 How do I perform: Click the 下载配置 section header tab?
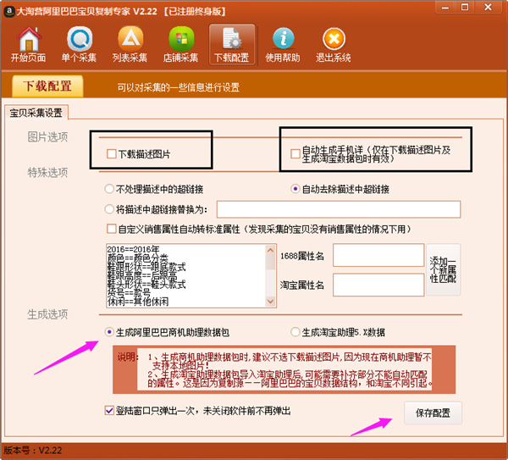(x=47, y=86)
